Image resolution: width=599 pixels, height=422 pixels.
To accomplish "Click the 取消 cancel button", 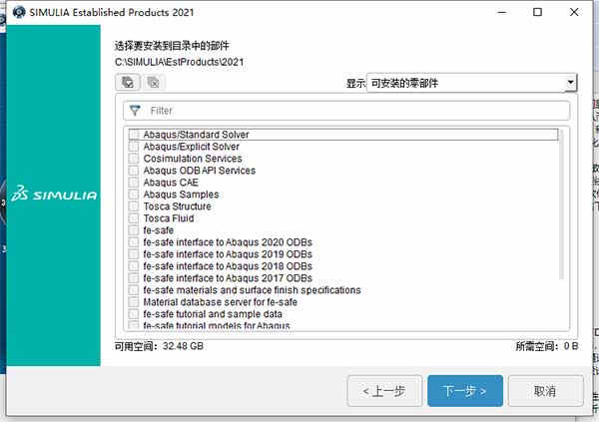I will click(x=545, y=391).
